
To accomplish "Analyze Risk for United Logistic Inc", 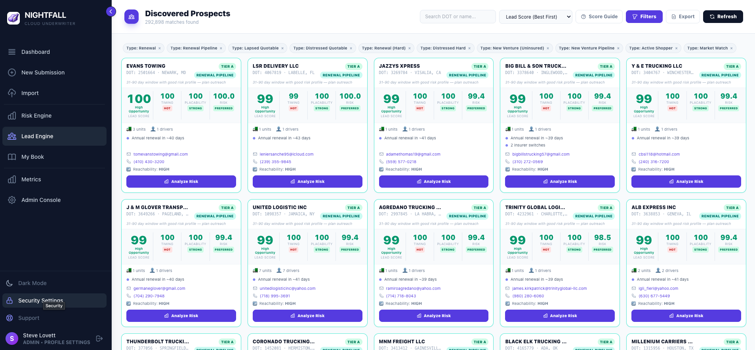I will coord(307,316).
